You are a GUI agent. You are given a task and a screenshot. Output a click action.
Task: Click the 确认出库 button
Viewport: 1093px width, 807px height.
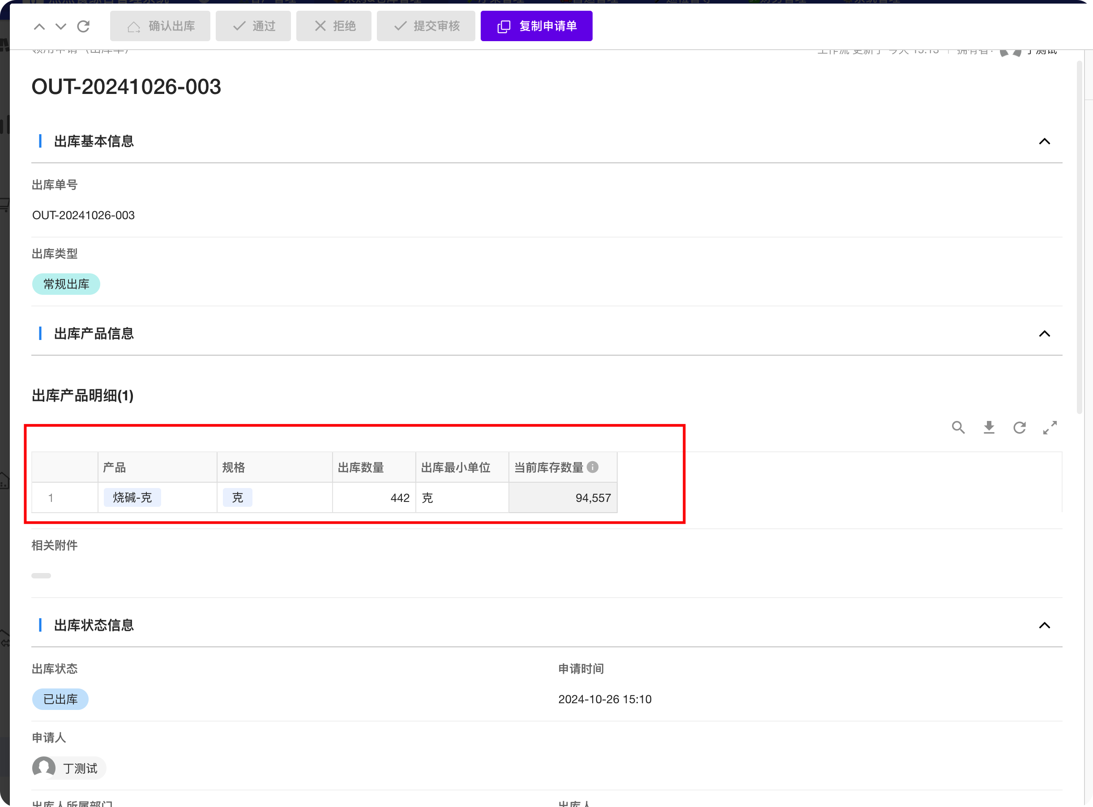click(160, 26)
